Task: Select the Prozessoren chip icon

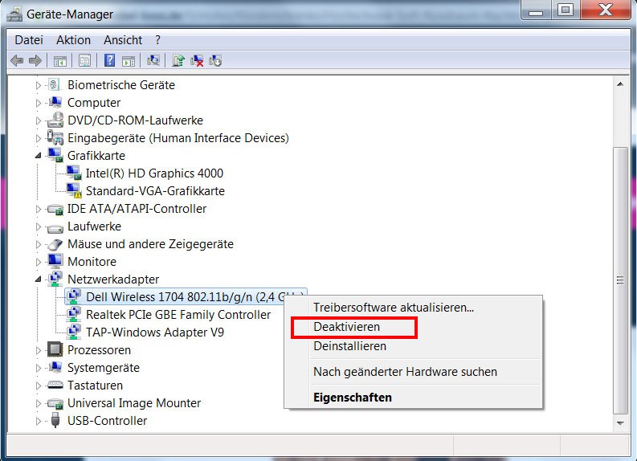Action: [55, 349]
